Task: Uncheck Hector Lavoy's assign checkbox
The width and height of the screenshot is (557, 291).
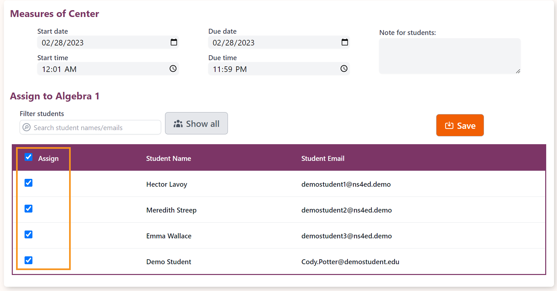Action: (x=28, y=183)
